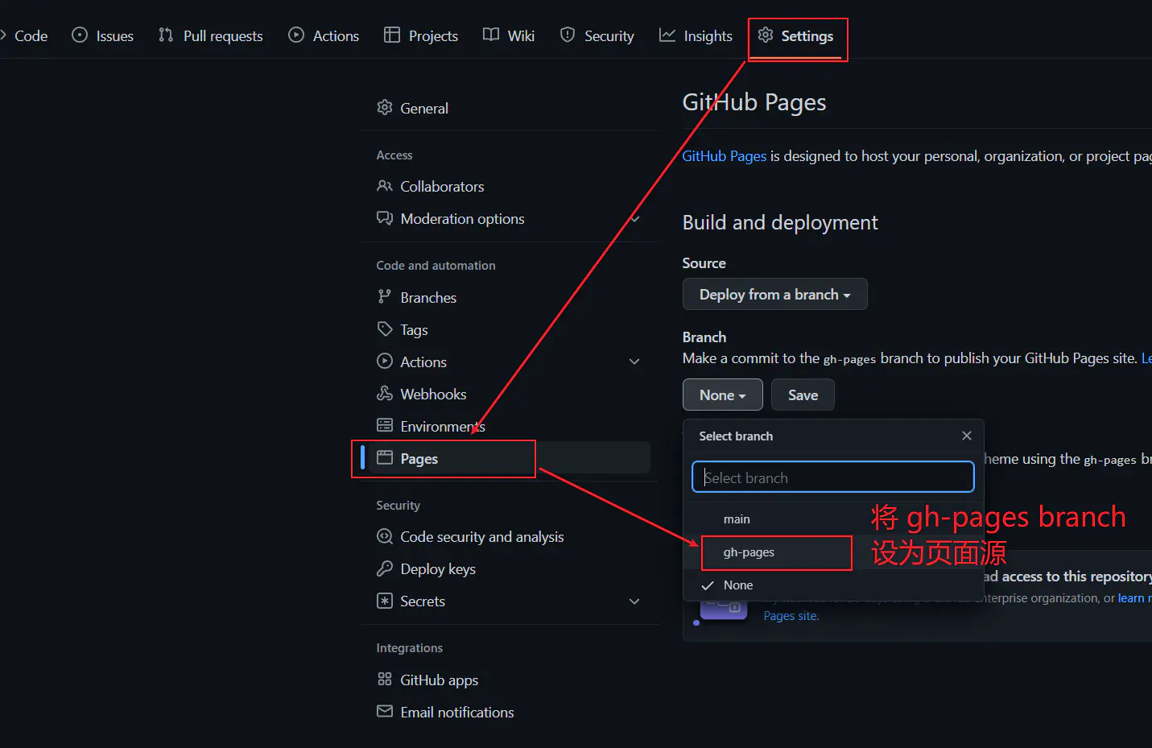Click the Deploy keys key icon
This screenshot has width=1152, height=748.
[385, 568]
